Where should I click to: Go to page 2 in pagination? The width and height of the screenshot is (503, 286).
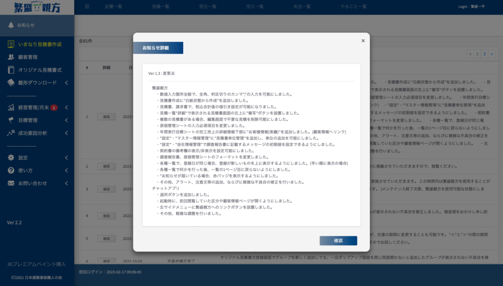(484, 54)
